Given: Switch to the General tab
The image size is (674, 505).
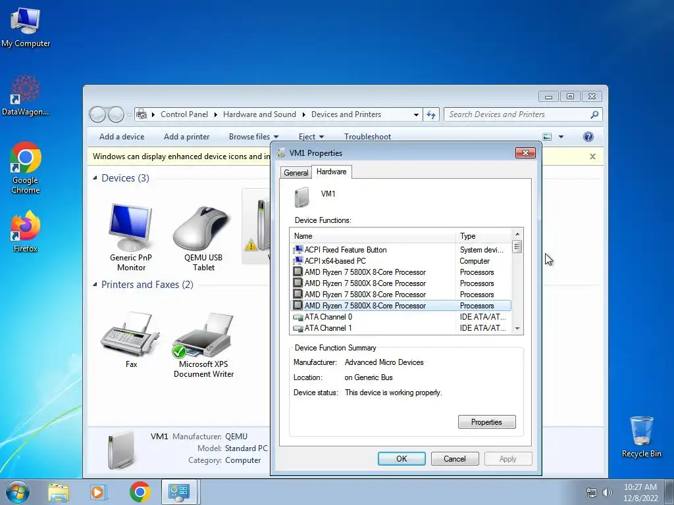Looking at the screenshot, I should pos(296,173).
